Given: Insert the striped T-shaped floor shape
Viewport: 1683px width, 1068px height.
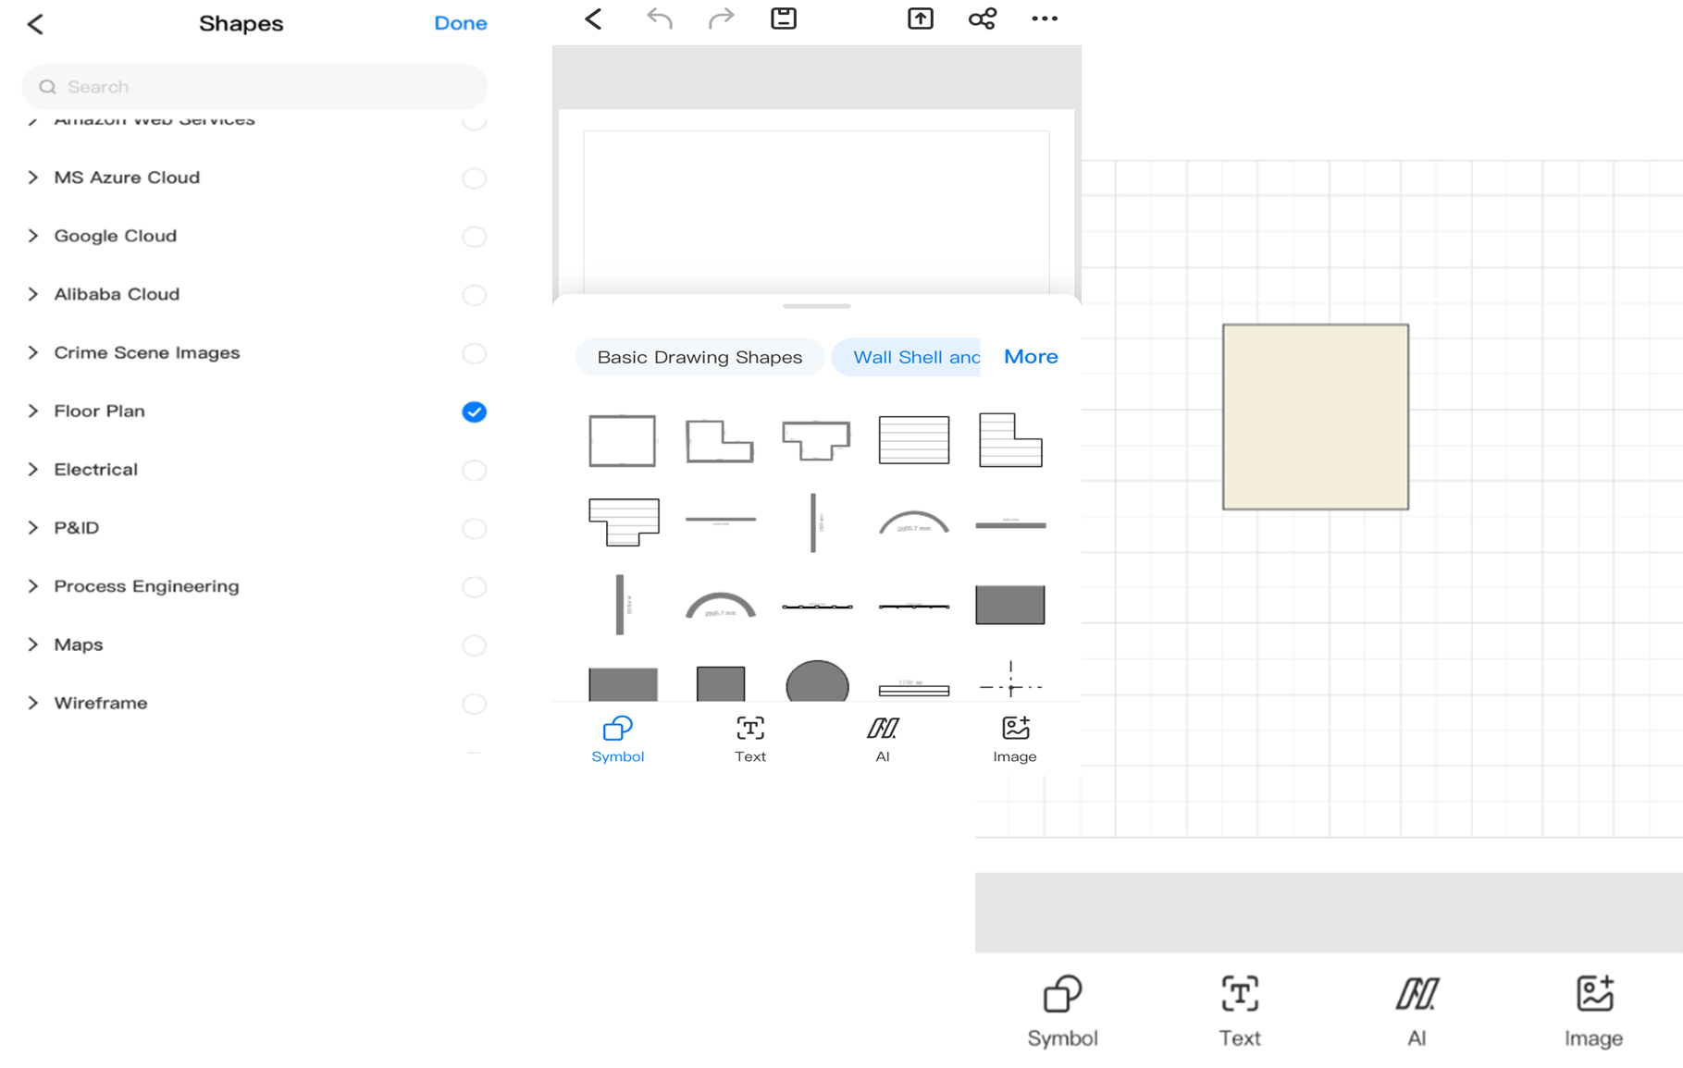Looking at the screenshot, I should tap(625, 522).
